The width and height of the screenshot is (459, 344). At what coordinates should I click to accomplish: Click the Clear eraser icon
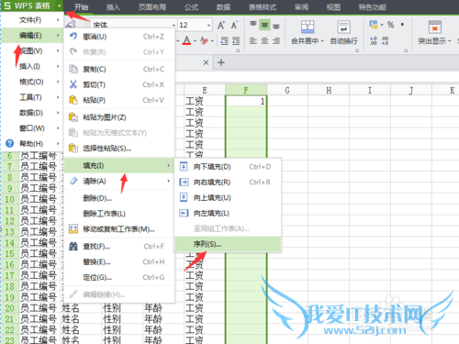[x=73, y=181]
